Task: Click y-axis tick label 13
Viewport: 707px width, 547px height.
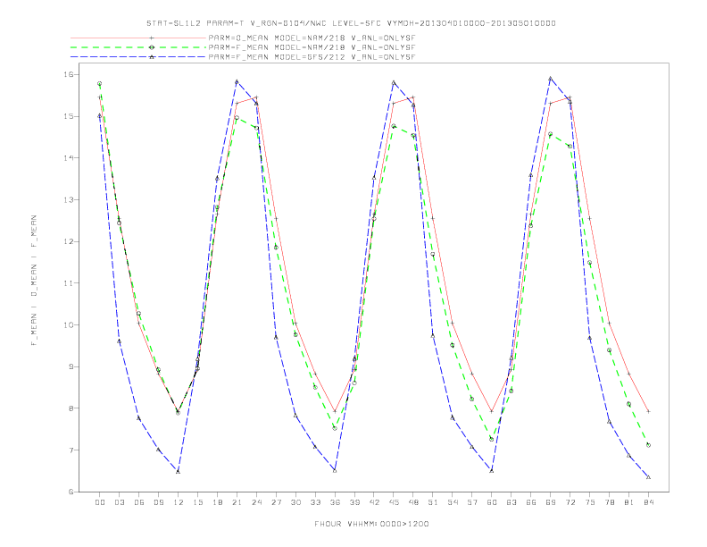Action: pyautogui.click(x=69, y=199)
